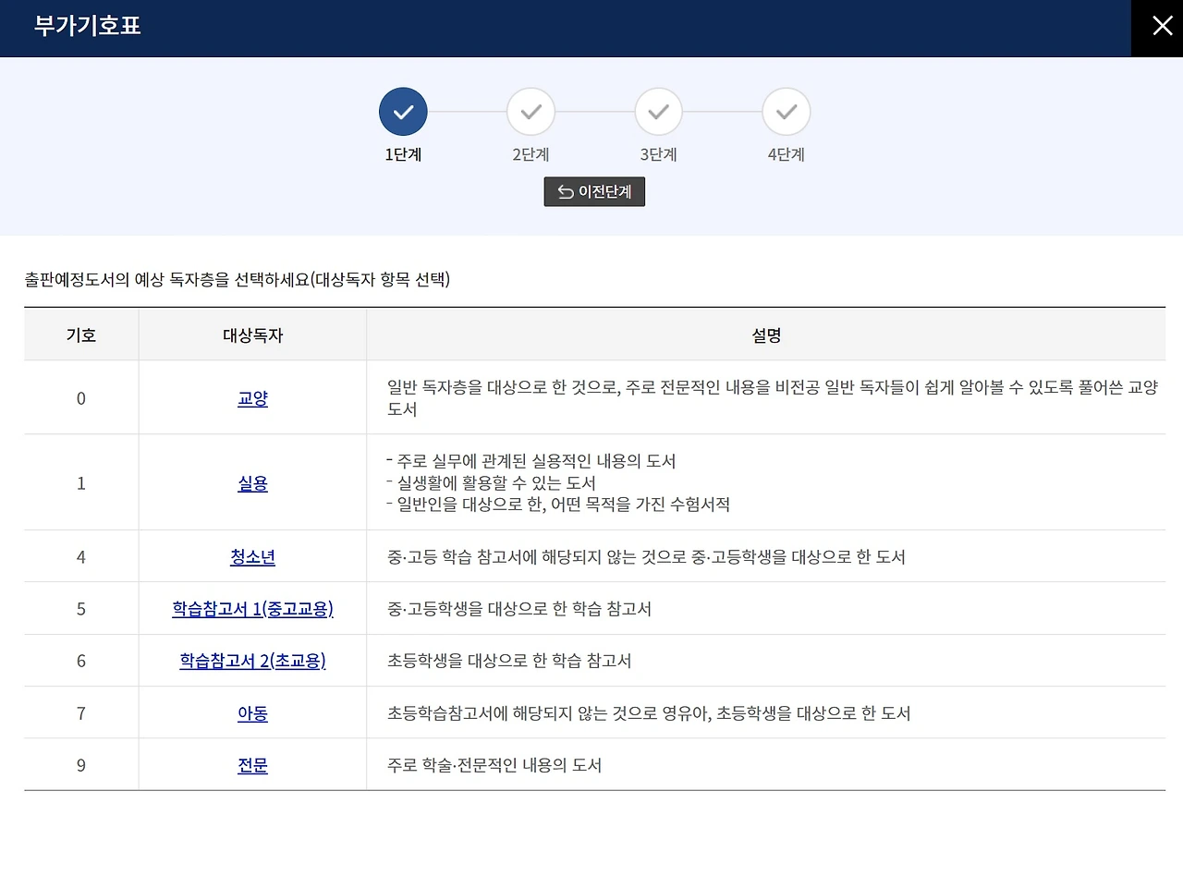Click the description starting with 중·고등 학습 참고서에
The image size is (1183, 876).
(x=646, y=557)
